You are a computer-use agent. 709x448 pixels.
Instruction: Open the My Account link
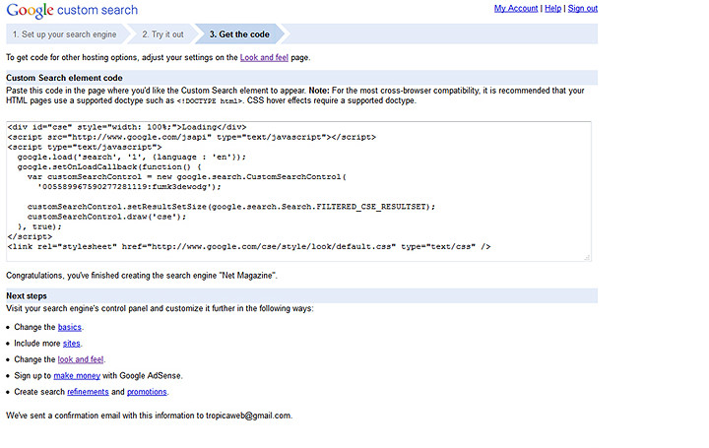[516, 8]
